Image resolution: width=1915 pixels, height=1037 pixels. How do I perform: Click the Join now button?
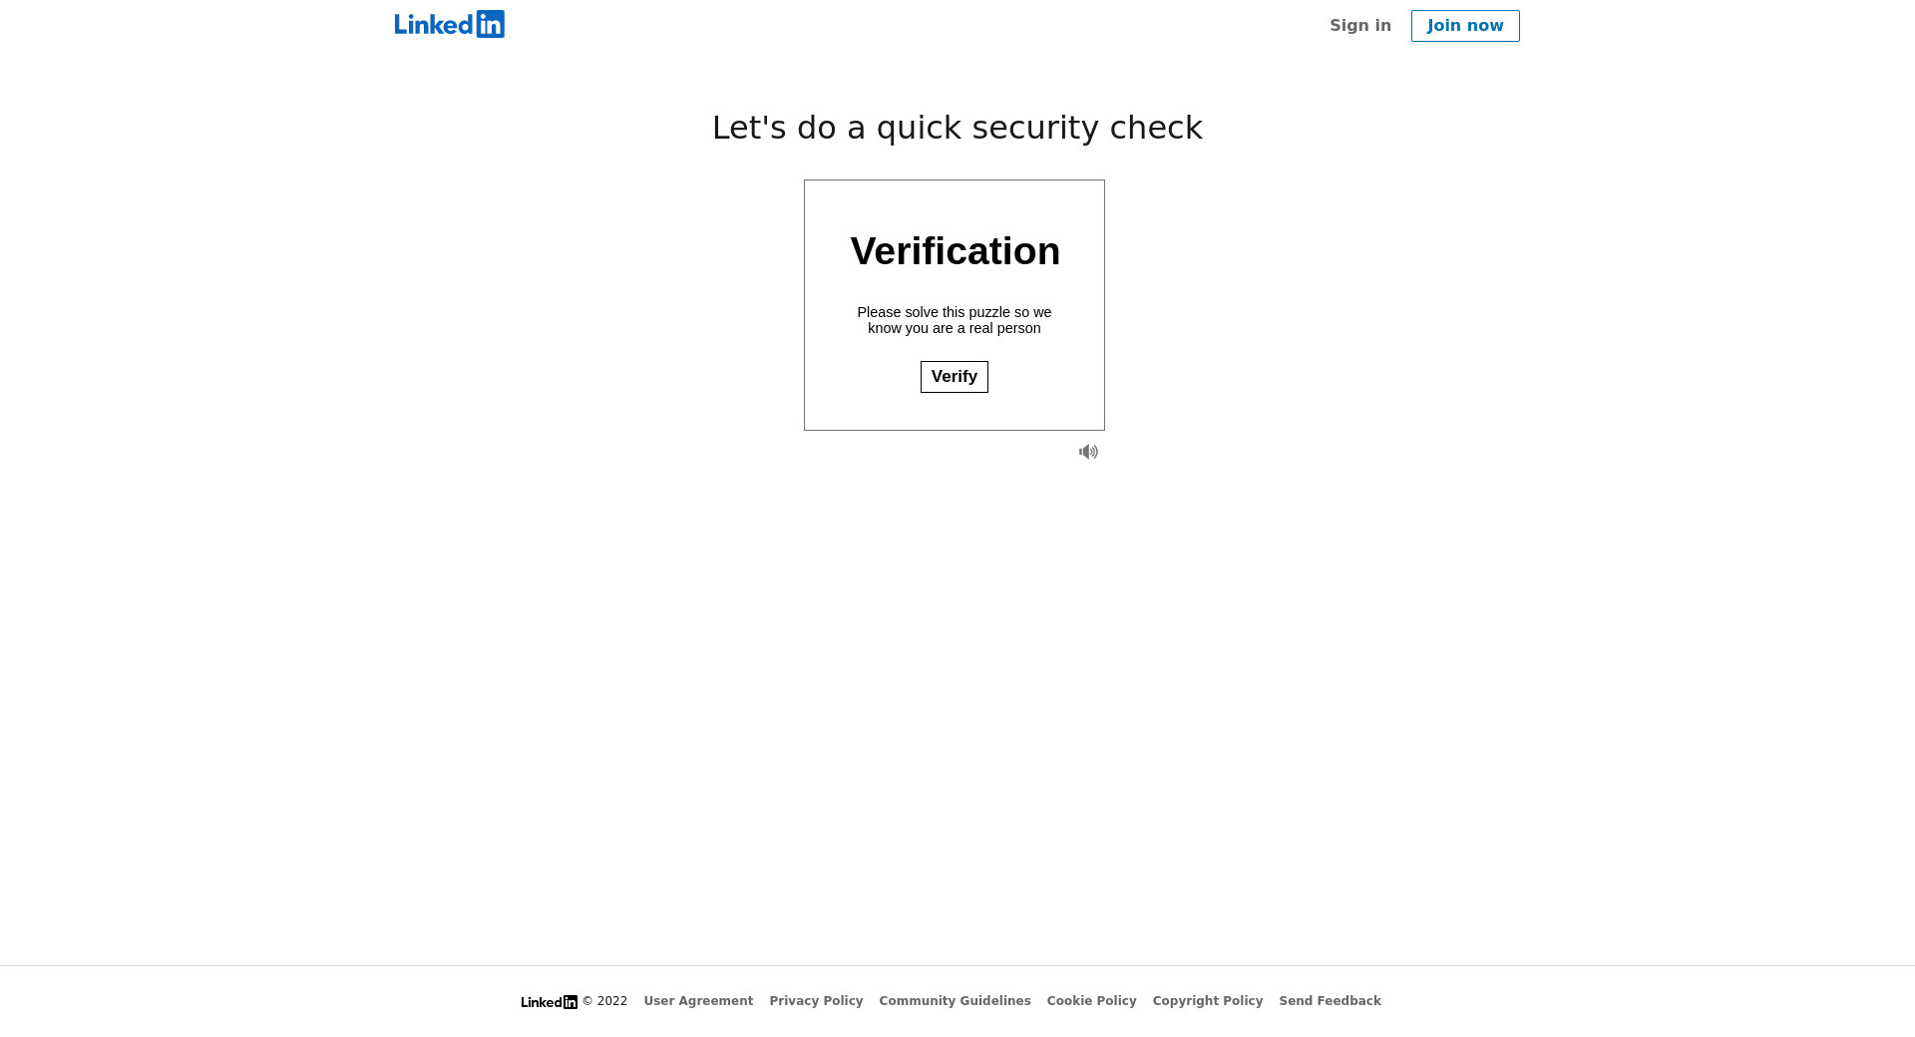coord(1465,26)
